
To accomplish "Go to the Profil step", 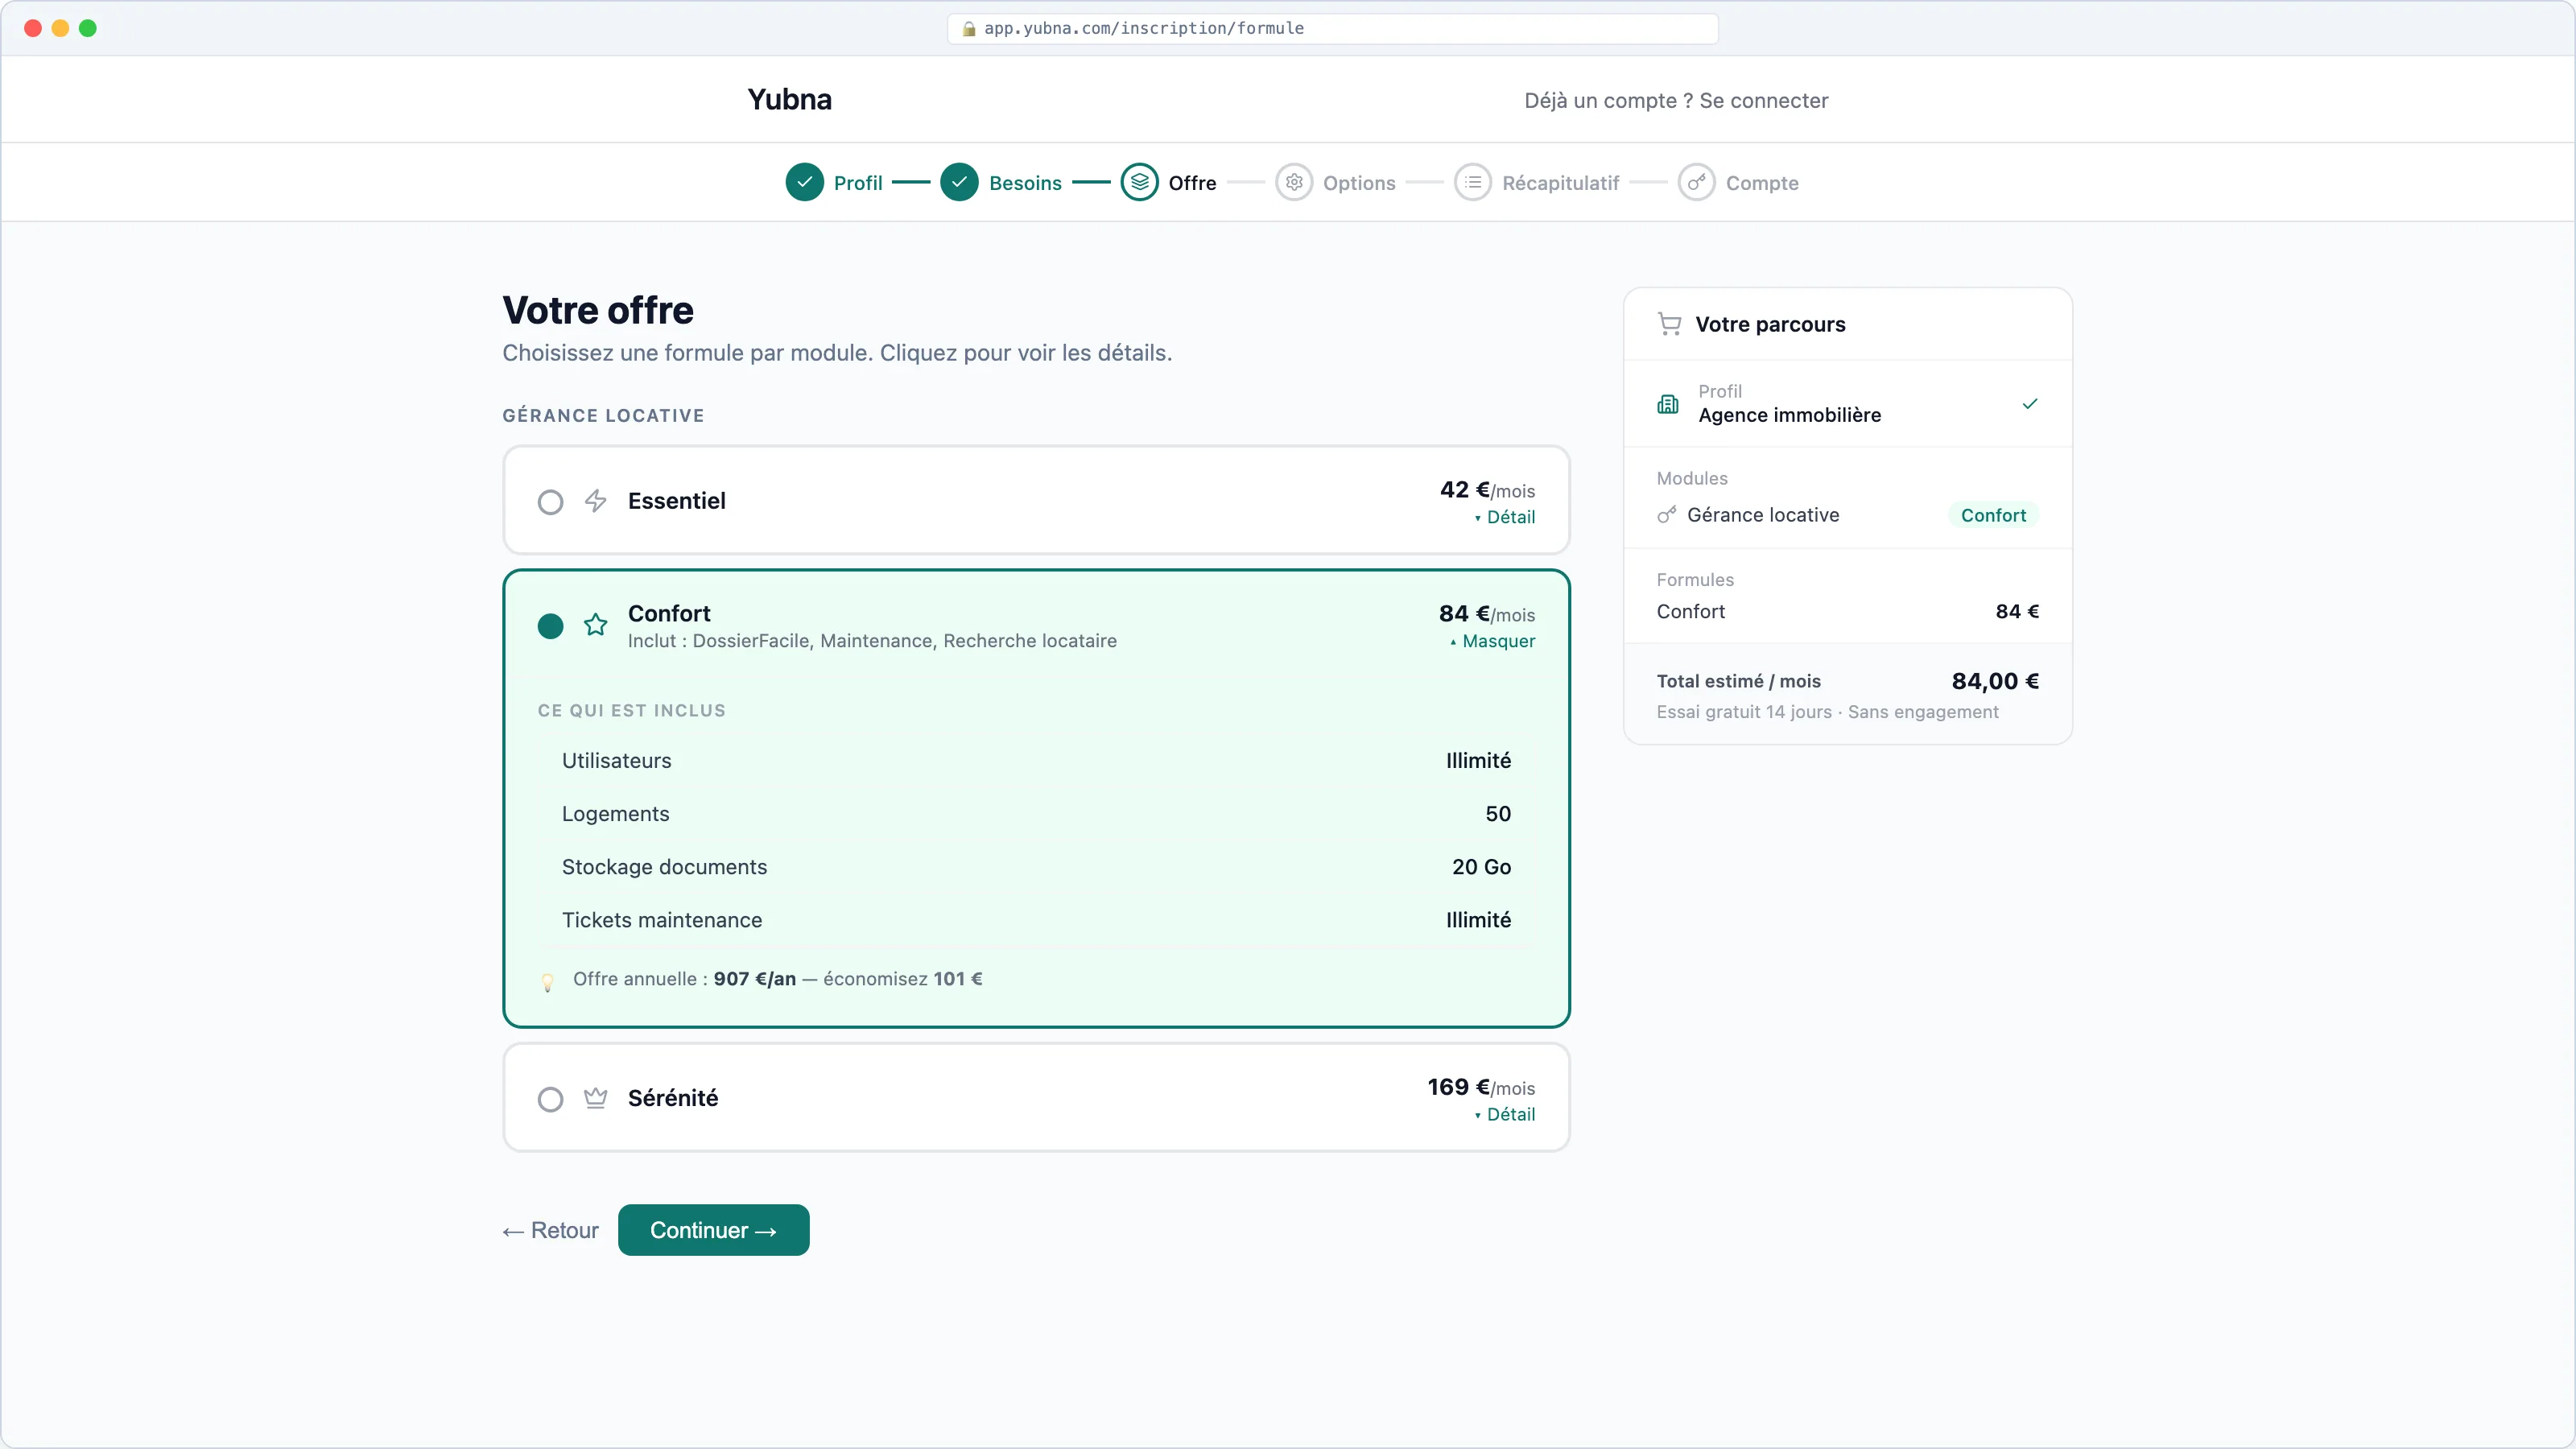I will [858, 183].
